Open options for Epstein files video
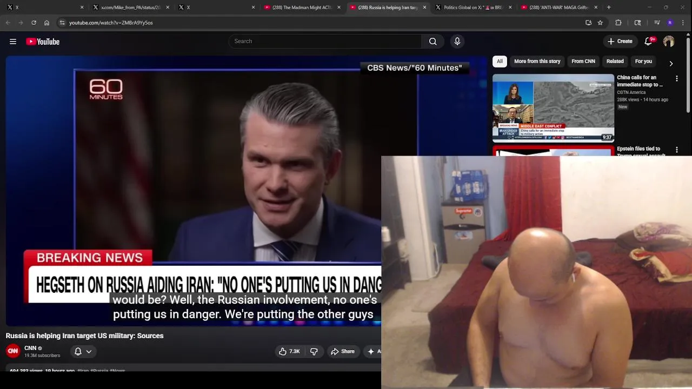This screenshot has height=389, width=692. click(677, 150)
